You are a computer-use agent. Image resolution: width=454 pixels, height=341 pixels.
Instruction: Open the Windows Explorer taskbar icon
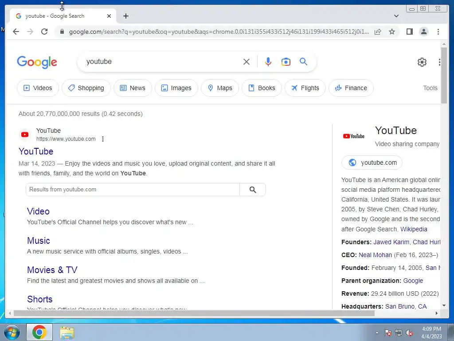67,332
